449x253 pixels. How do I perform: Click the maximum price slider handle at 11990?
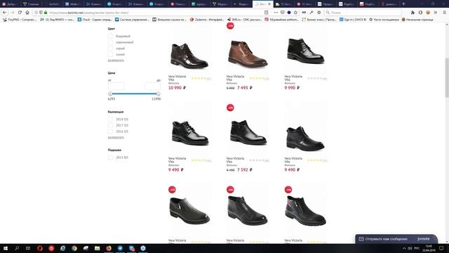click(159, 93)
